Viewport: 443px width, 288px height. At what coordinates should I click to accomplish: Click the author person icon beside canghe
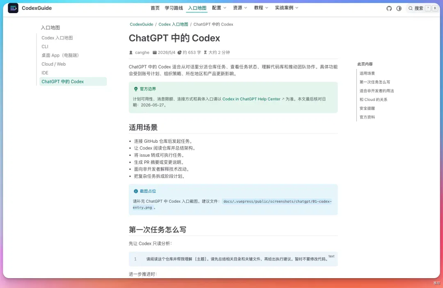point(131,53)
